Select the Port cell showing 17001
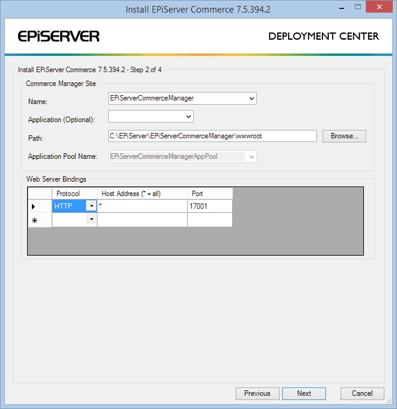 pyautogui.click(x=210, y=206)
